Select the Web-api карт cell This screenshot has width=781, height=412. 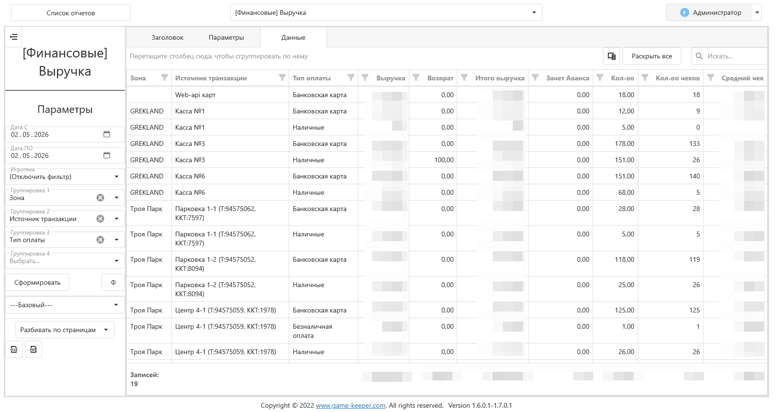pyautogui.click(x=230, y=95)
